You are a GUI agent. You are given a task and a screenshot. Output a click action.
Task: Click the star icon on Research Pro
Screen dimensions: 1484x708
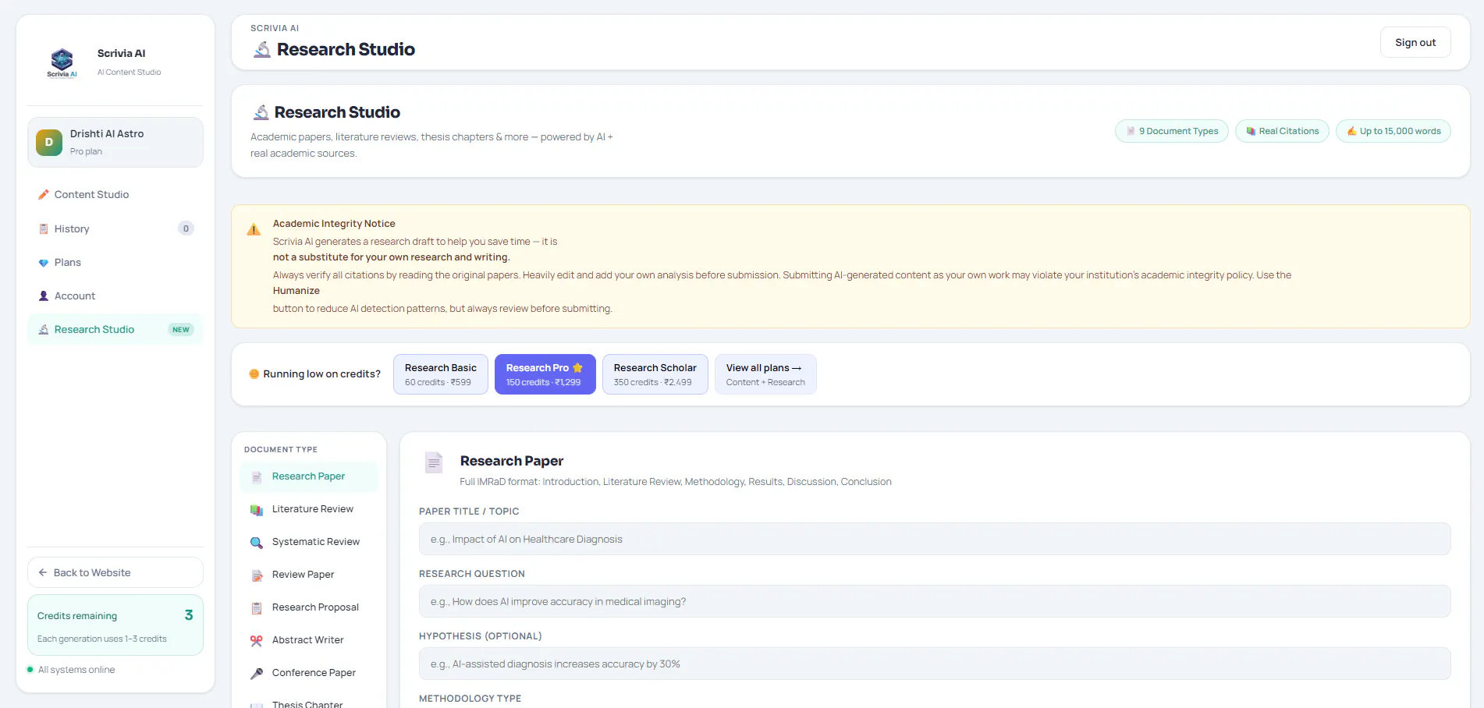(x=578, y=368)
